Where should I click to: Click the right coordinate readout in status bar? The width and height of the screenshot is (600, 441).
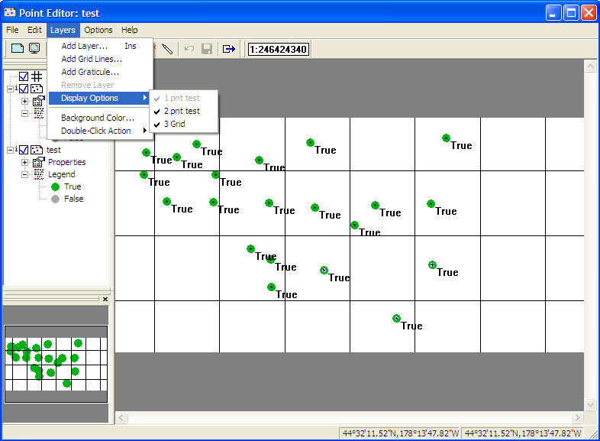(523, 433)
